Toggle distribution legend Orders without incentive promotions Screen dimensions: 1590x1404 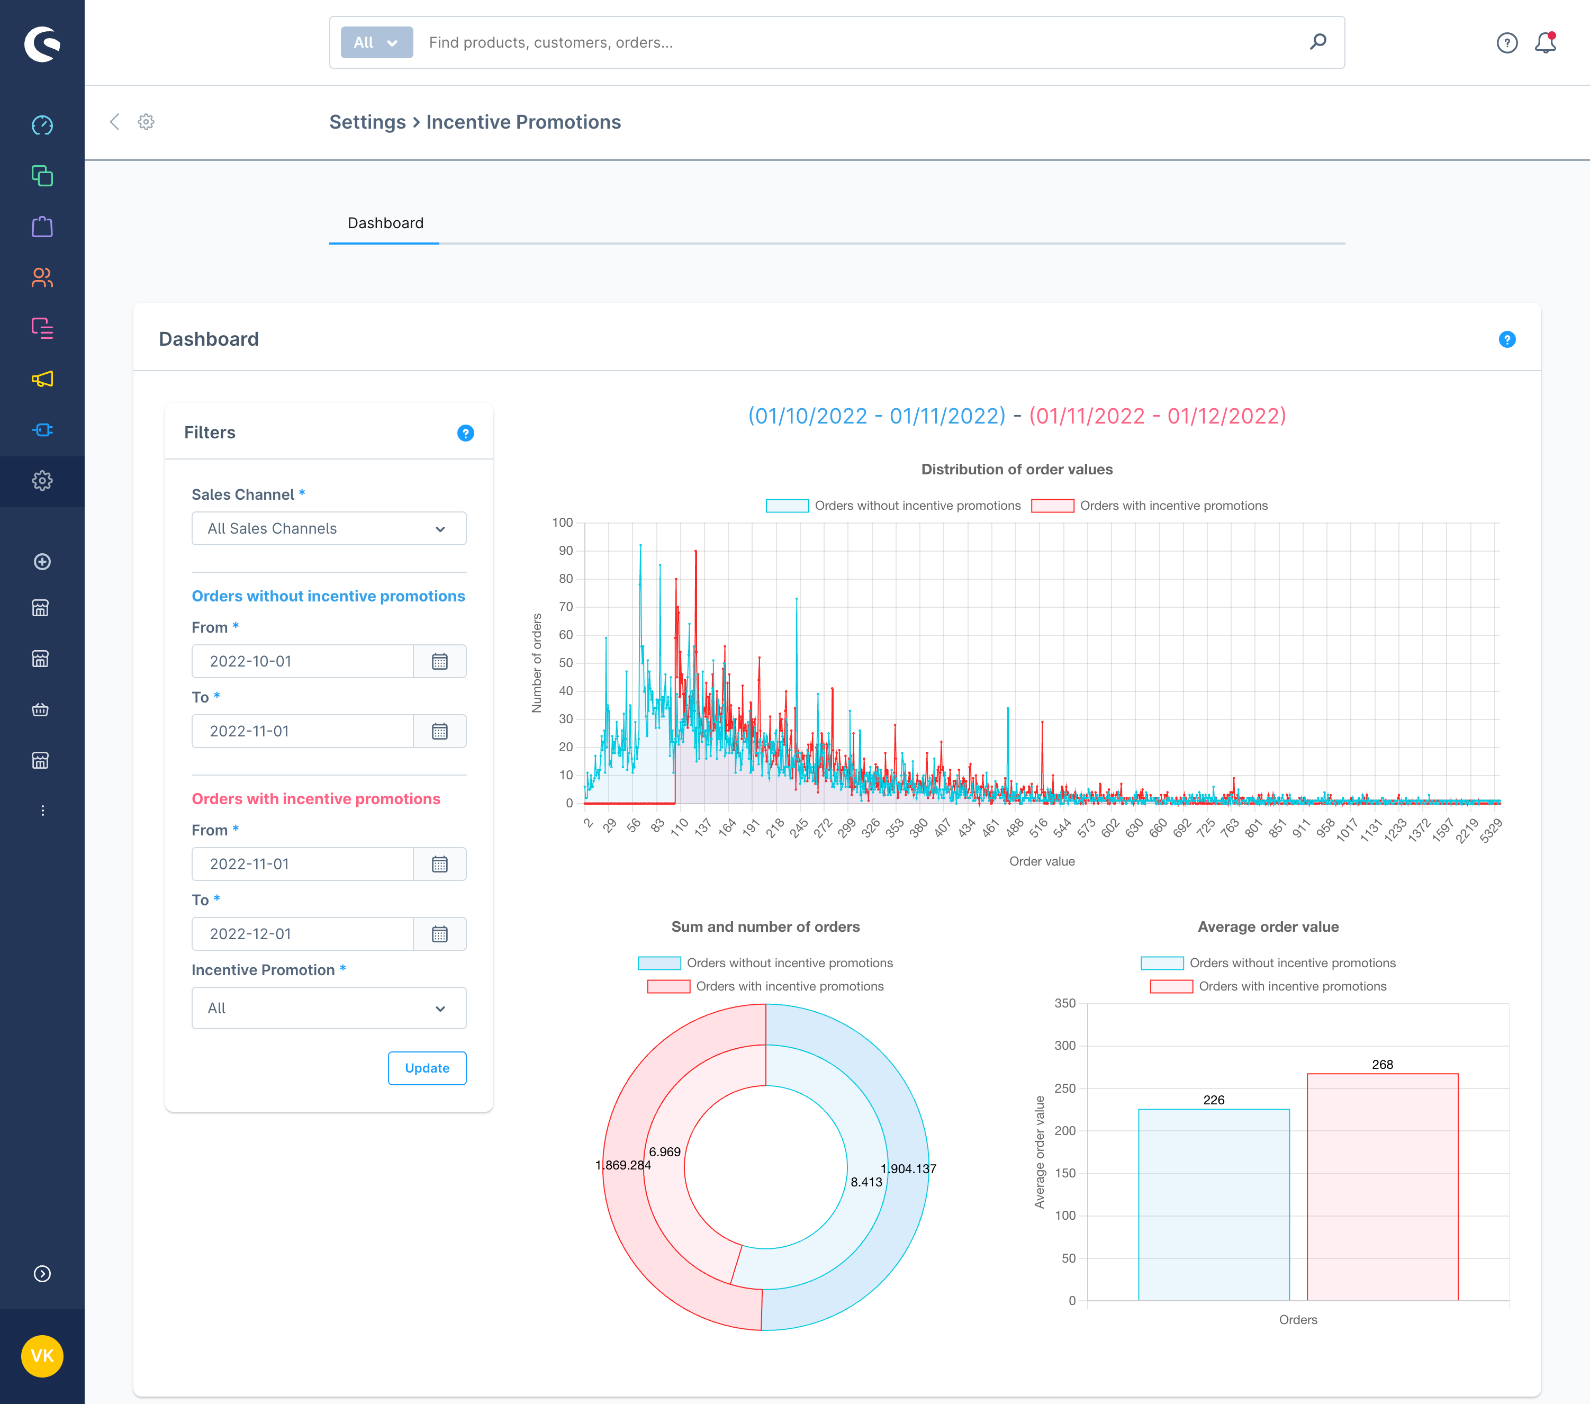pos(893,506)
